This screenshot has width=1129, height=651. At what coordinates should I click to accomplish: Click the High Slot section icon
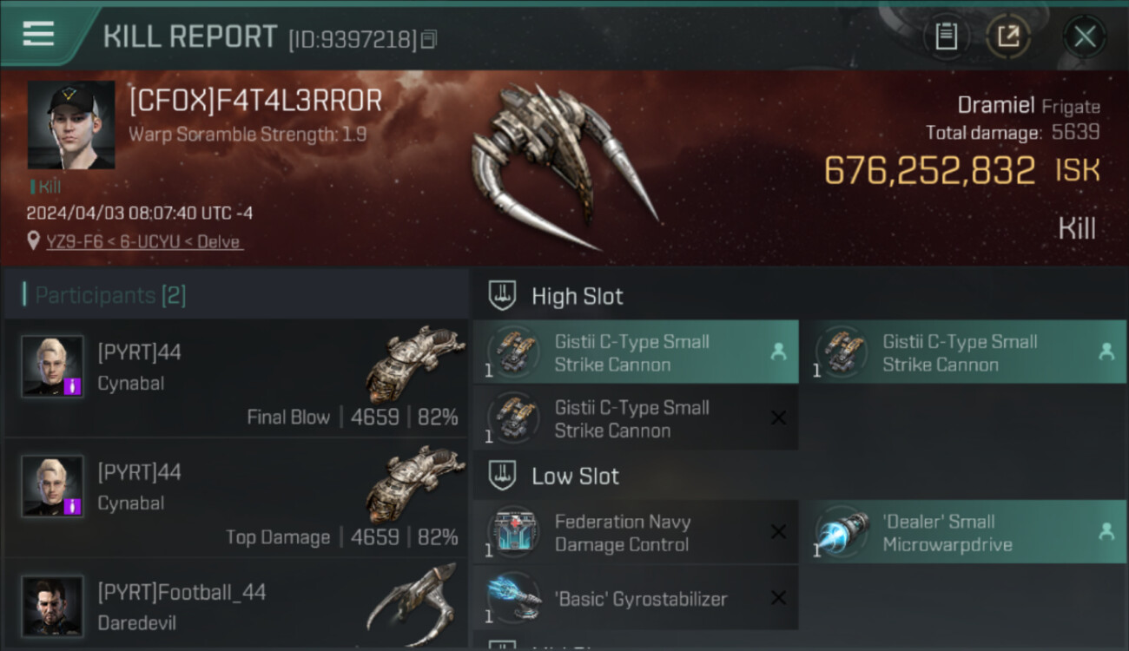click(x=504, y=296)
